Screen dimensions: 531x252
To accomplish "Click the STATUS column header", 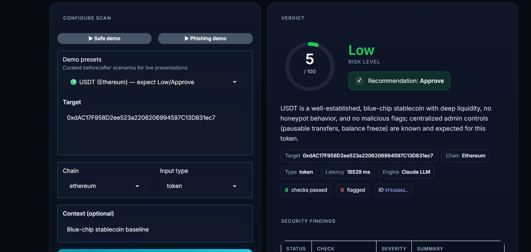I will 296,249.
